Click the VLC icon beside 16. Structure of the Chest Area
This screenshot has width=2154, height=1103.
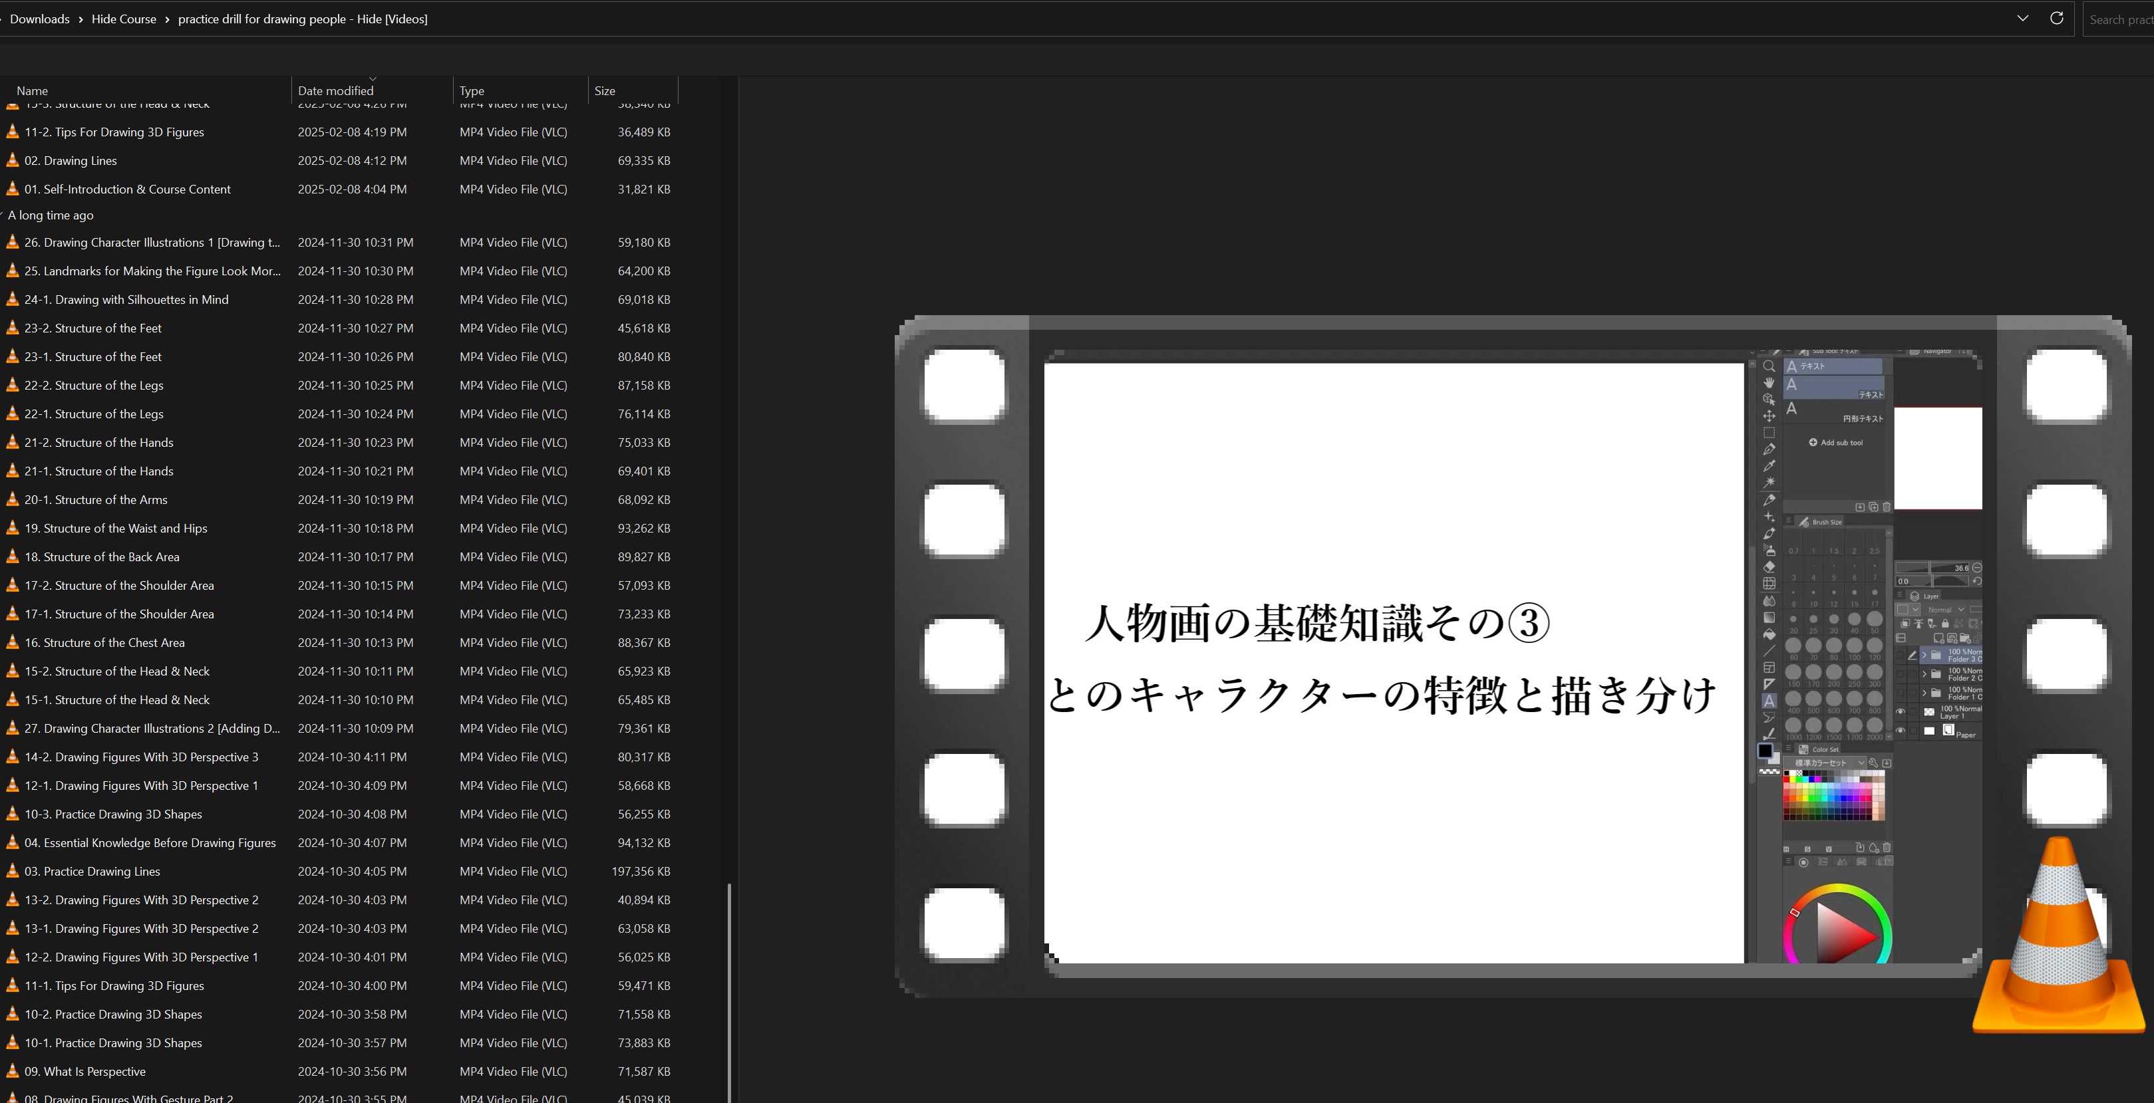[13, 642]
